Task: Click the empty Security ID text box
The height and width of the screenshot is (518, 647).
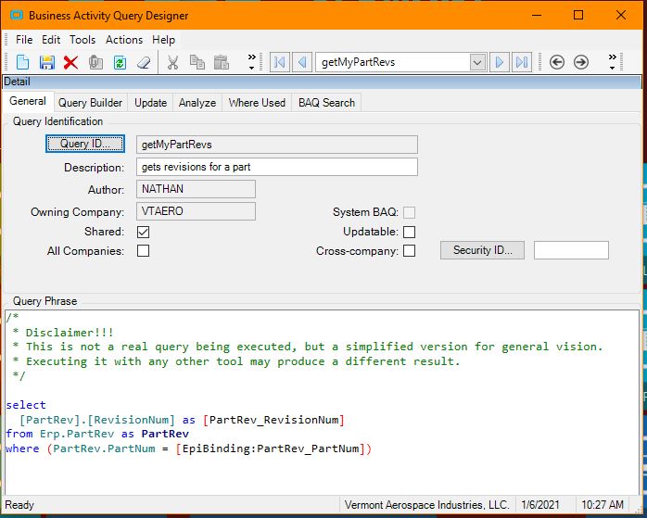Action: coord(571,250)
